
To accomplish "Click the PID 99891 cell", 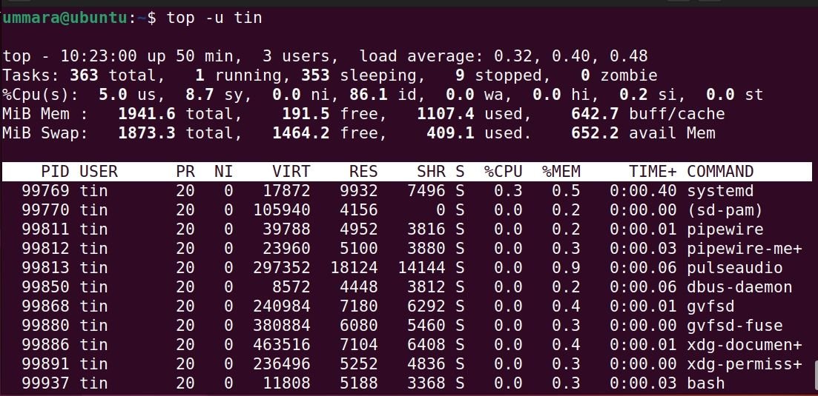I will (x=45, y=364).
